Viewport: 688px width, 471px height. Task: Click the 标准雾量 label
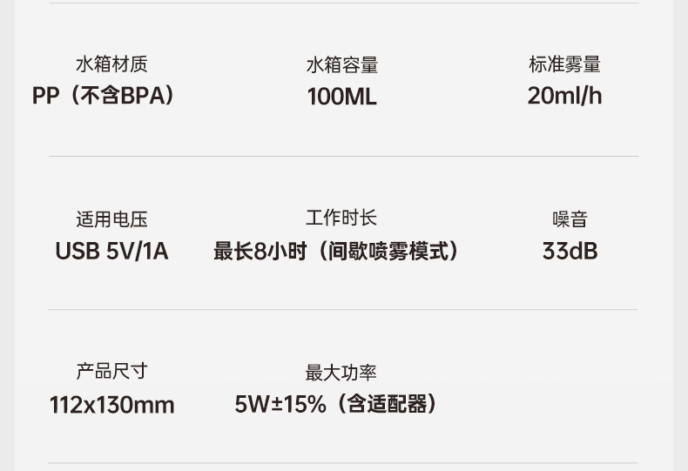[x=564, y=64]
